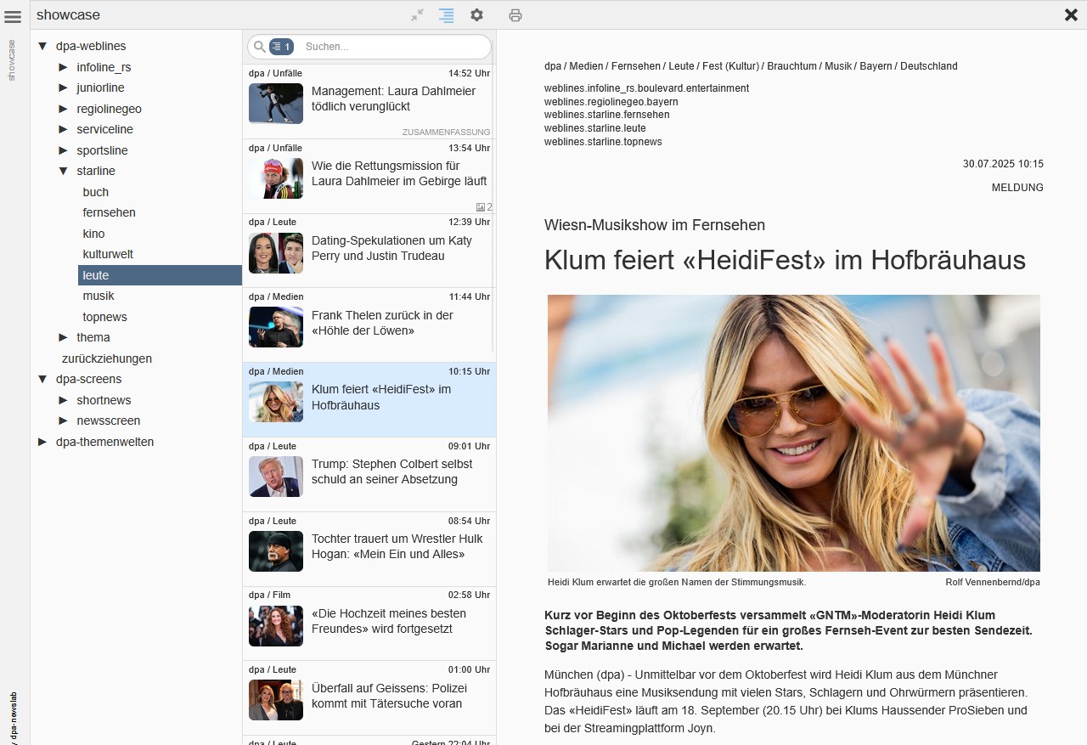Collapse the starline node arrow
Screen dimensions: 1087x745
coord(63,171)
